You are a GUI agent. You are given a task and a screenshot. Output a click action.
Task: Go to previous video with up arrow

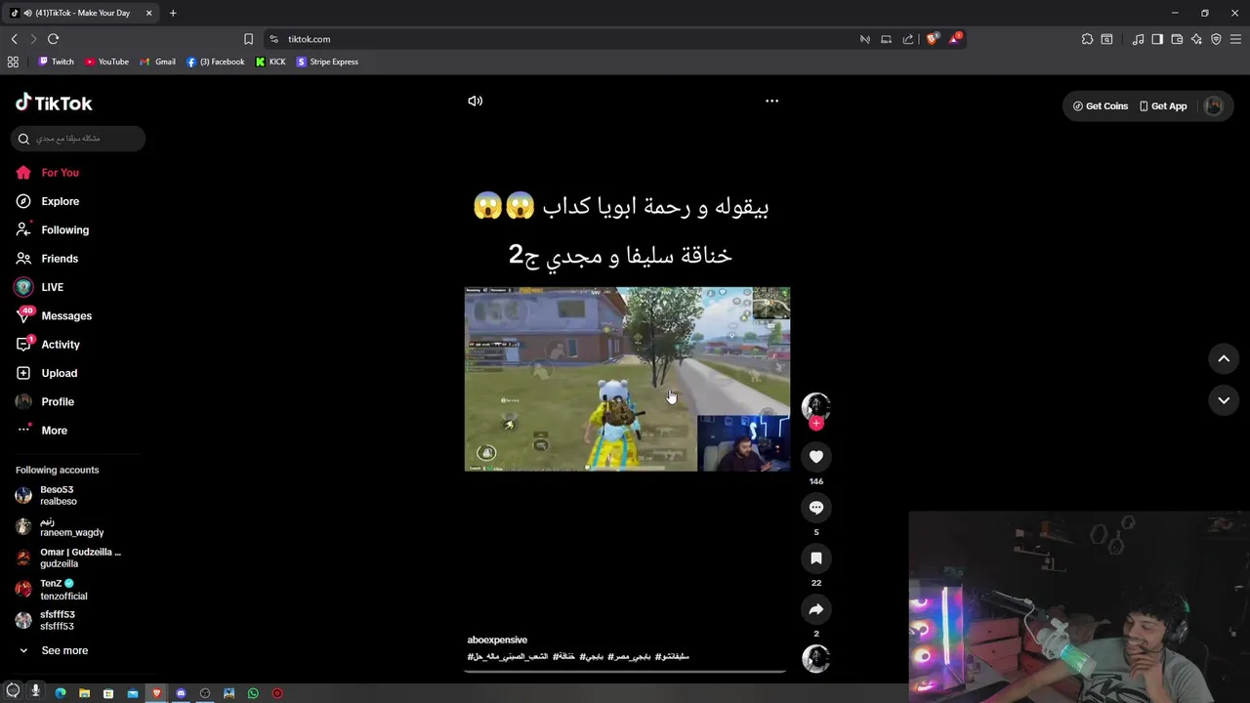pyautogui.click(x=1224, y=359)
